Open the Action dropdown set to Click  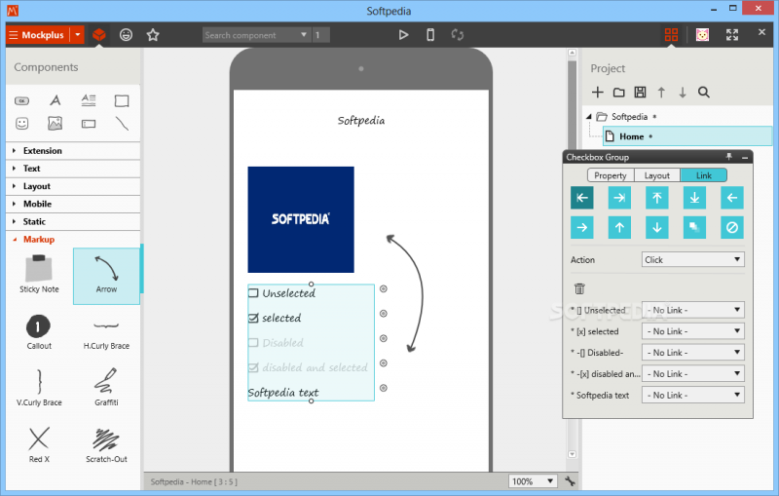click(693, 259)
